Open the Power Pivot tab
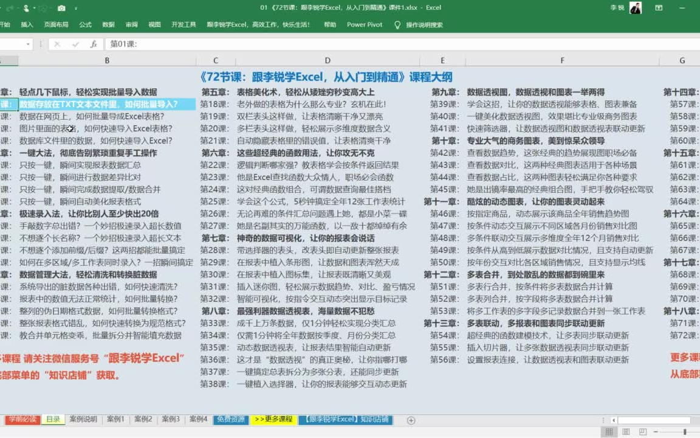The height and width of the screenshot is (438, 700). tap(365, 24)
